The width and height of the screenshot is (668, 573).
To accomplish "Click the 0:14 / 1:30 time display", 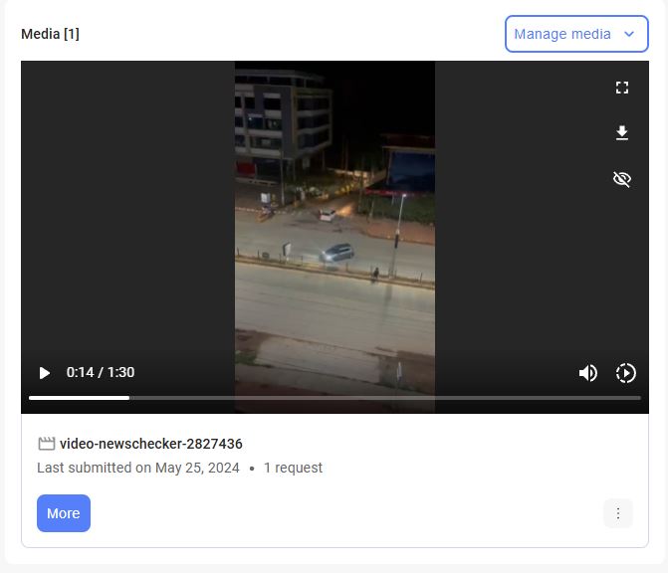I will coord(101,373).
